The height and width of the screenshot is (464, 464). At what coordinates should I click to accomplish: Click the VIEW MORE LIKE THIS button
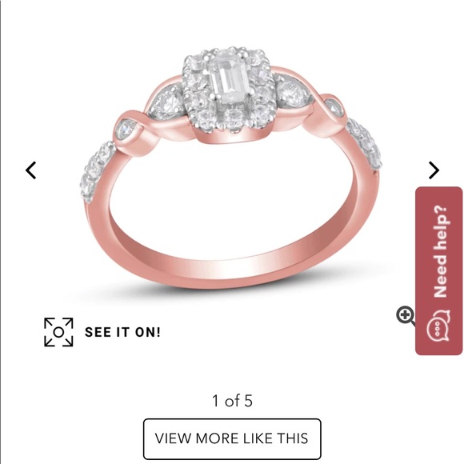(232, 438)
